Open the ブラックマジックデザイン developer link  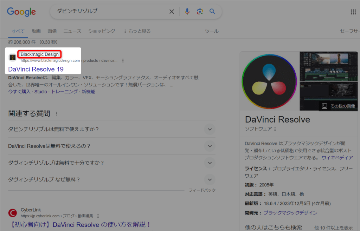[290, 213]
